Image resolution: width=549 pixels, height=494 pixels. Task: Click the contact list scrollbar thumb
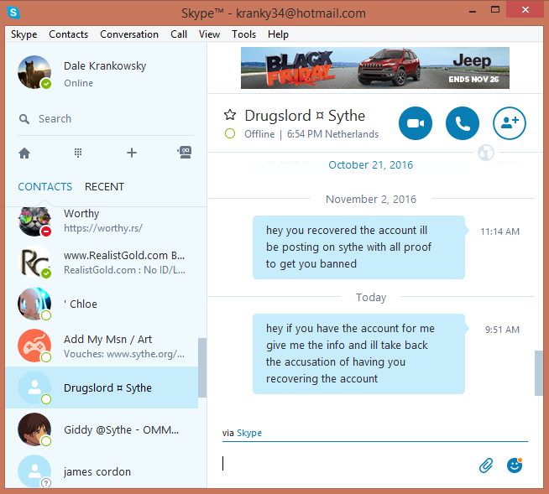(202, 367)
